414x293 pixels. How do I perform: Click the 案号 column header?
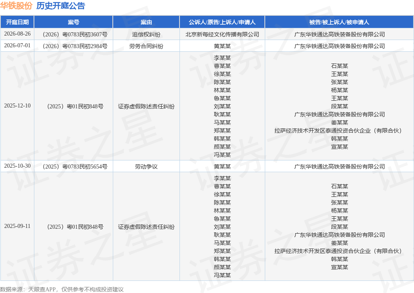pos(74,22)
